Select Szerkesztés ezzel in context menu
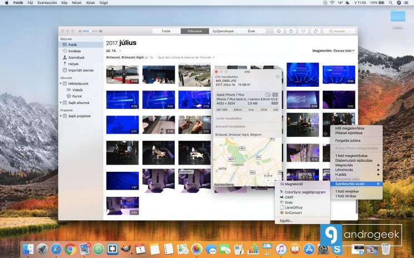The image size is (414, 258). 357,184
